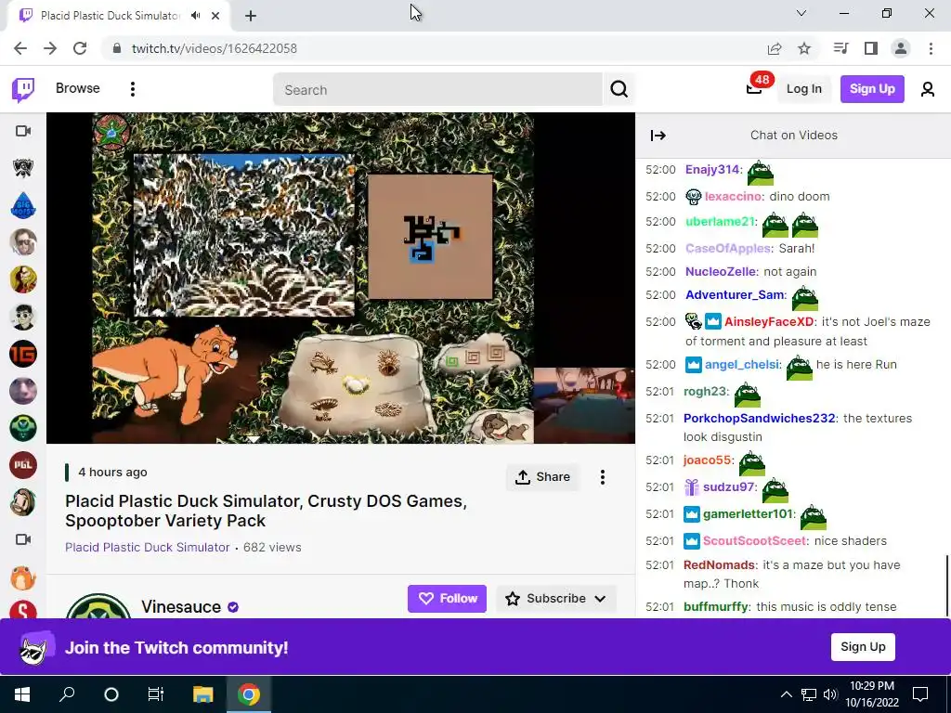Image resolution: width=951 pixels, height=713 pixels.
Task: Click the Search input field
Action: [x=437, y=90]
